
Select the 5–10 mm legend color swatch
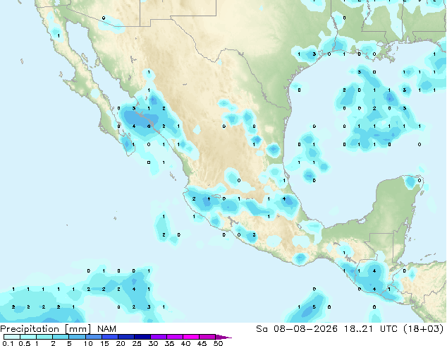tap(77, 337)
